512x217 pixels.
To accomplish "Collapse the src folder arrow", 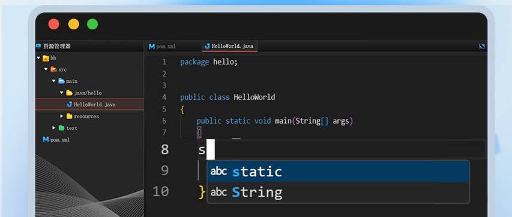I will pyautogui.click(x=46, y=69).
